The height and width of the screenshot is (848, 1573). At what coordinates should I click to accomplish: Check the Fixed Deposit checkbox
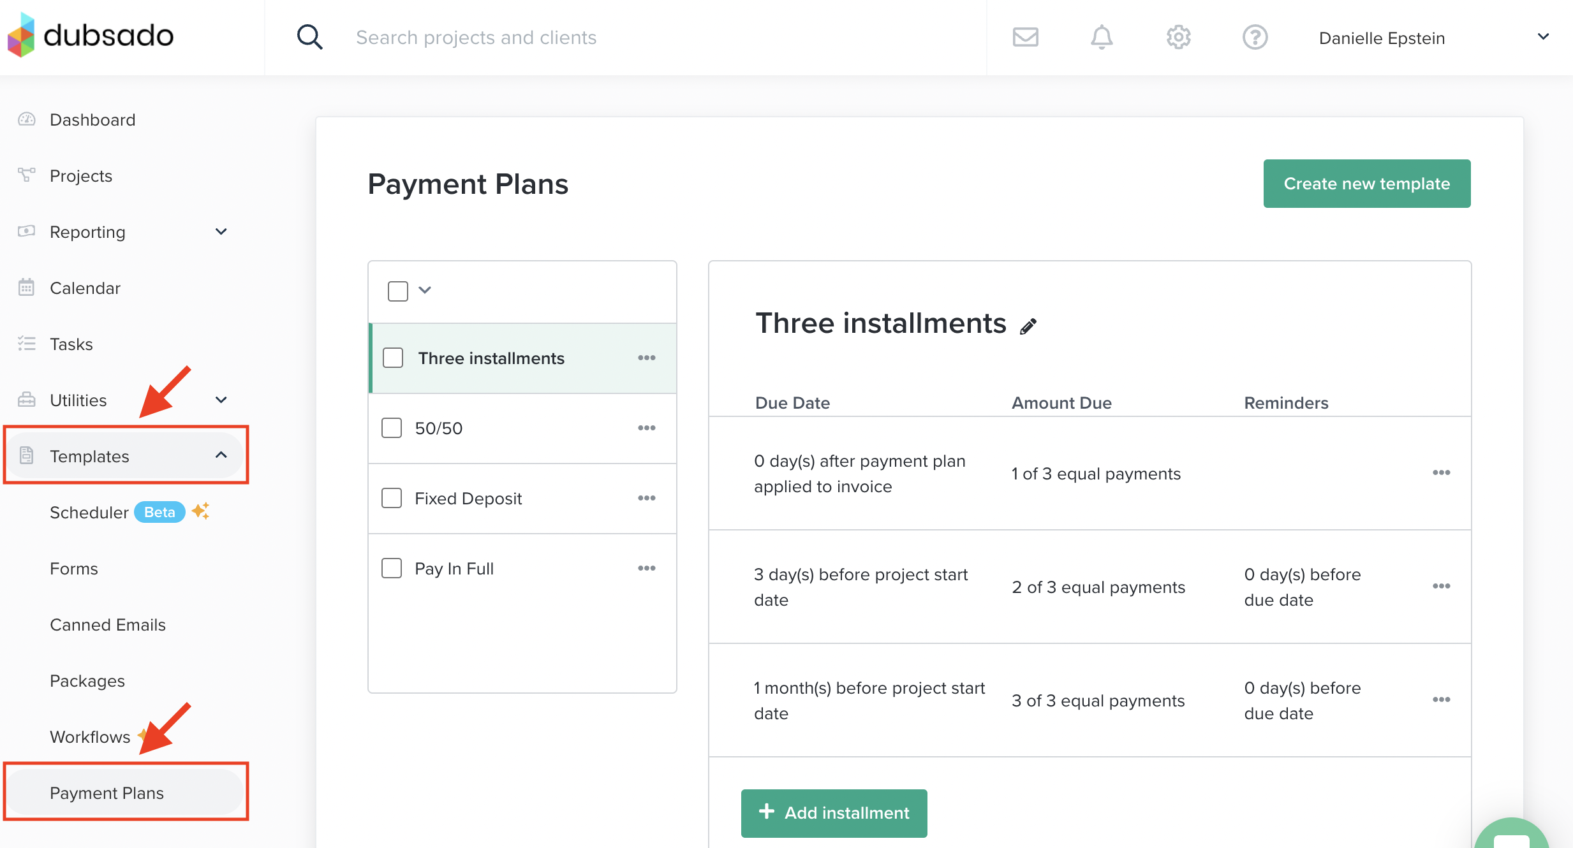[392, 498]
